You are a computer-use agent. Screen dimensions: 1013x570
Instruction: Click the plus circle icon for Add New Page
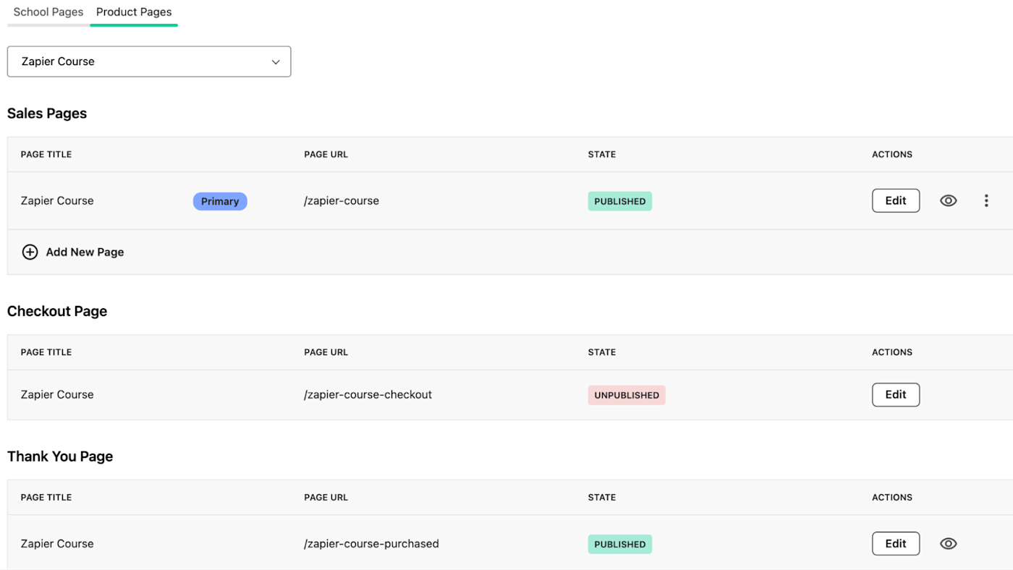[30, 252]
